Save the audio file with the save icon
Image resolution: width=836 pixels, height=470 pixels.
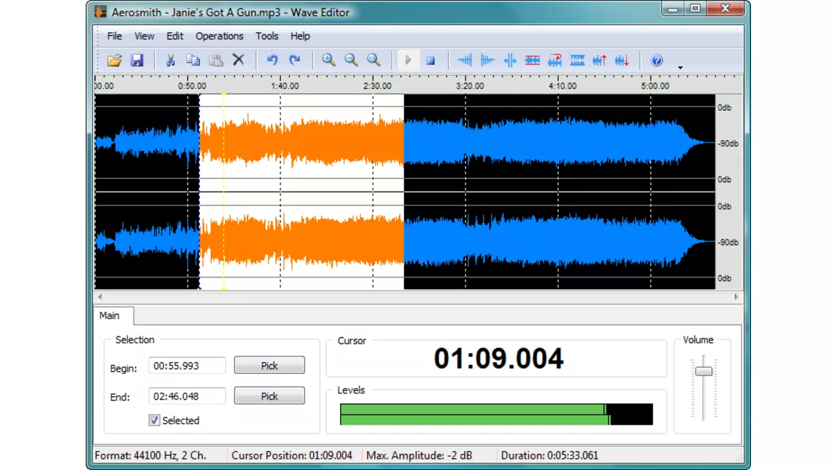[x=137, y=60]
